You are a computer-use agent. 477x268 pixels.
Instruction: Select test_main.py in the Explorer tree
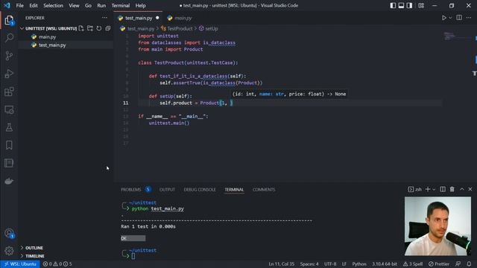(52, 45)
